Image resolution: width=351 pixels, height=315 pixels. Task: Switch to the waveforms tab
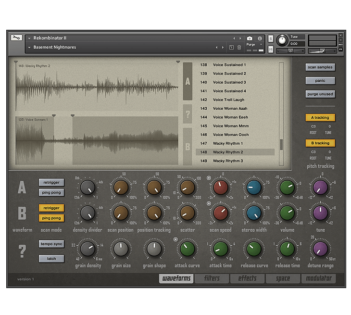(x=176, y=278)
